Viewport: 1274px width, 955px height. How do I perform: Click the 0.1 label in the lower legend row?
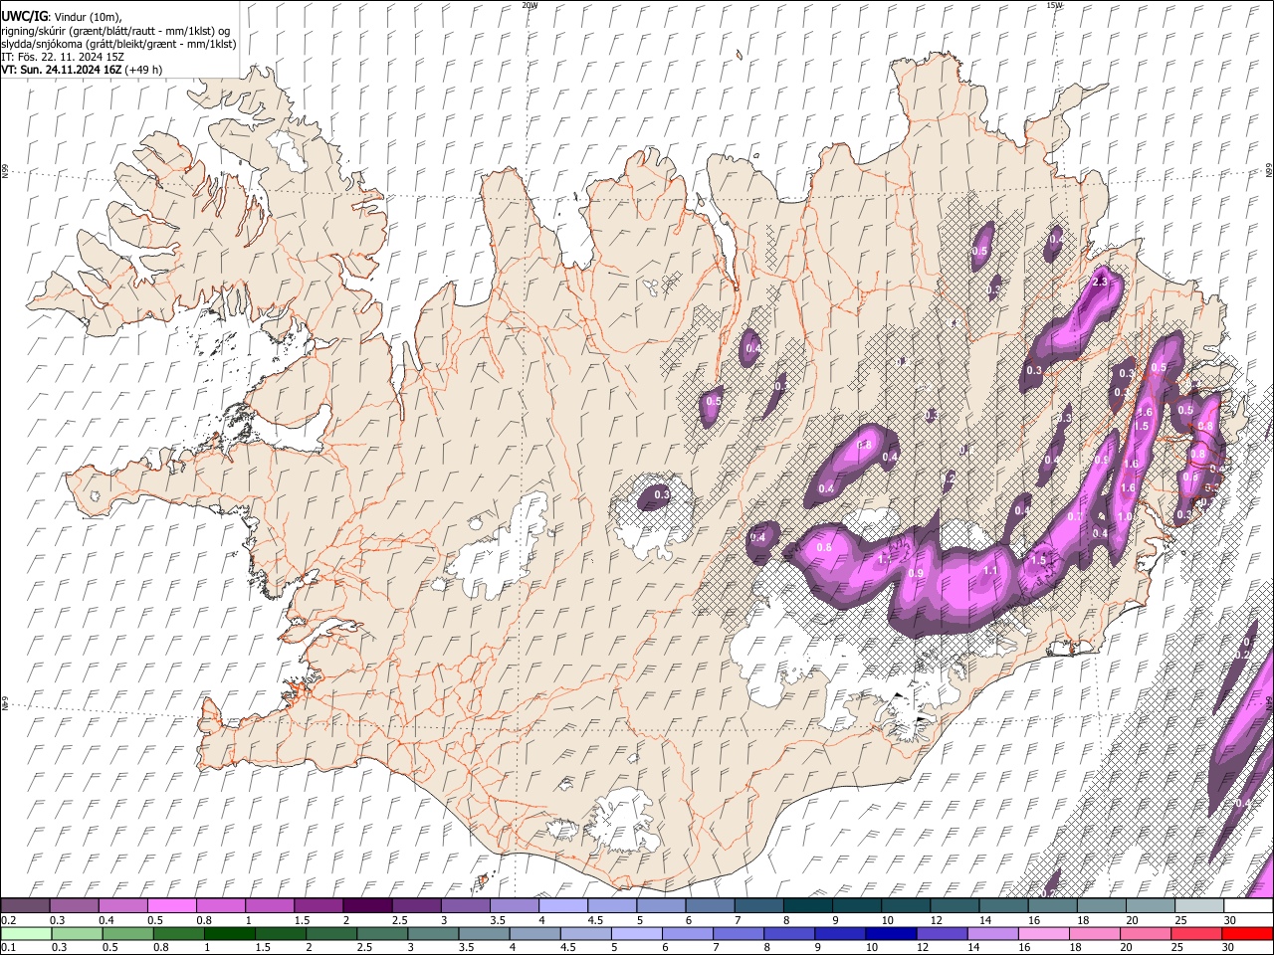click(x=7, y=947)
